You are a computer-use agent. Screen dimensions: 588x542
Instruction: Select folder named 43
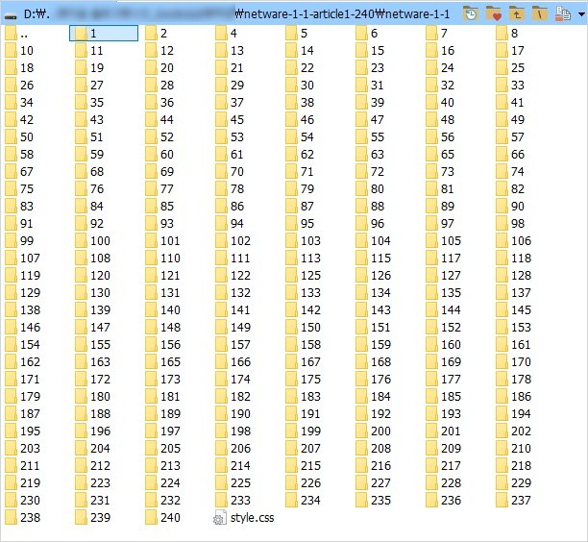click(x=89, y=120)
